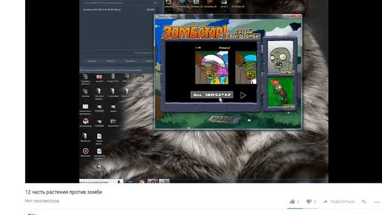
Task: Open the red-circle Bandicam desktop shortcut
Action: coord(85,152)
